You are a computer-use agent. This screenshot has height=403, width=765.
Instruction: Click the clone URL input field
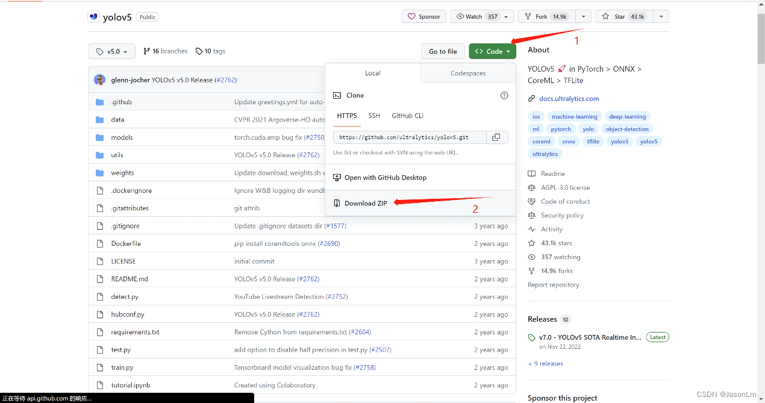click(410, 137)
